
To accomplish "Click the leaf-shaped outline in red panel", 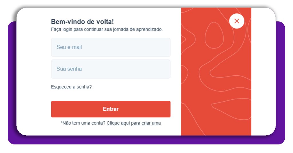I will [x=232, y=109].
